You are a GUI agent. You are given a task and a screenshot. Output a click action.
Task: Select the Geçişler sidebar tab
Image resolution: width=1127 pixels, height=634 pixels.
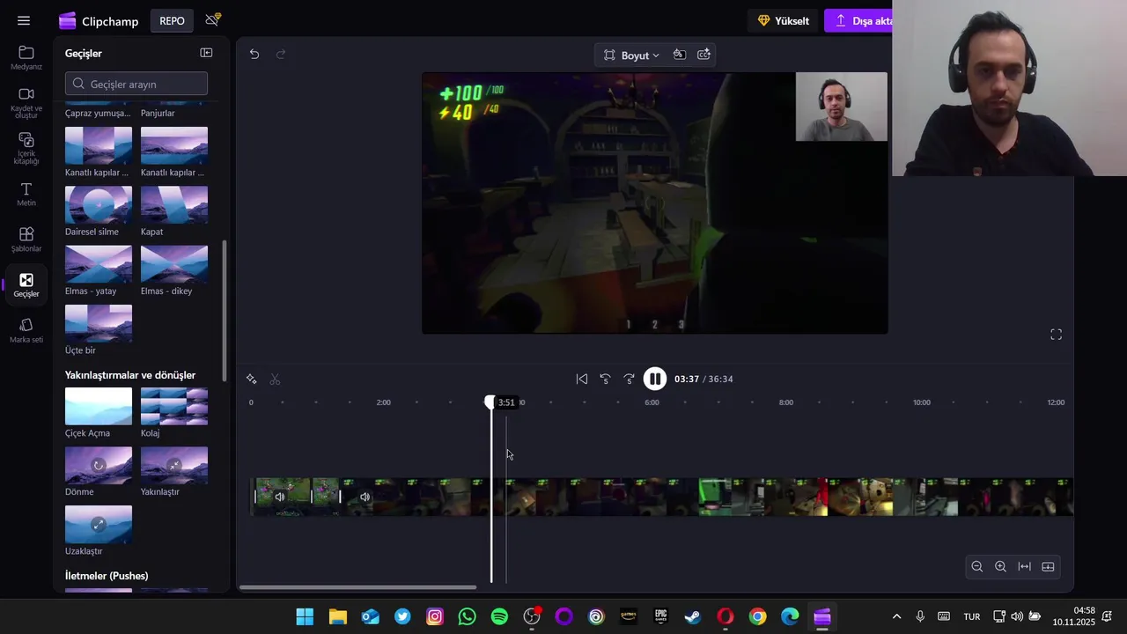(x=26, y=285)
